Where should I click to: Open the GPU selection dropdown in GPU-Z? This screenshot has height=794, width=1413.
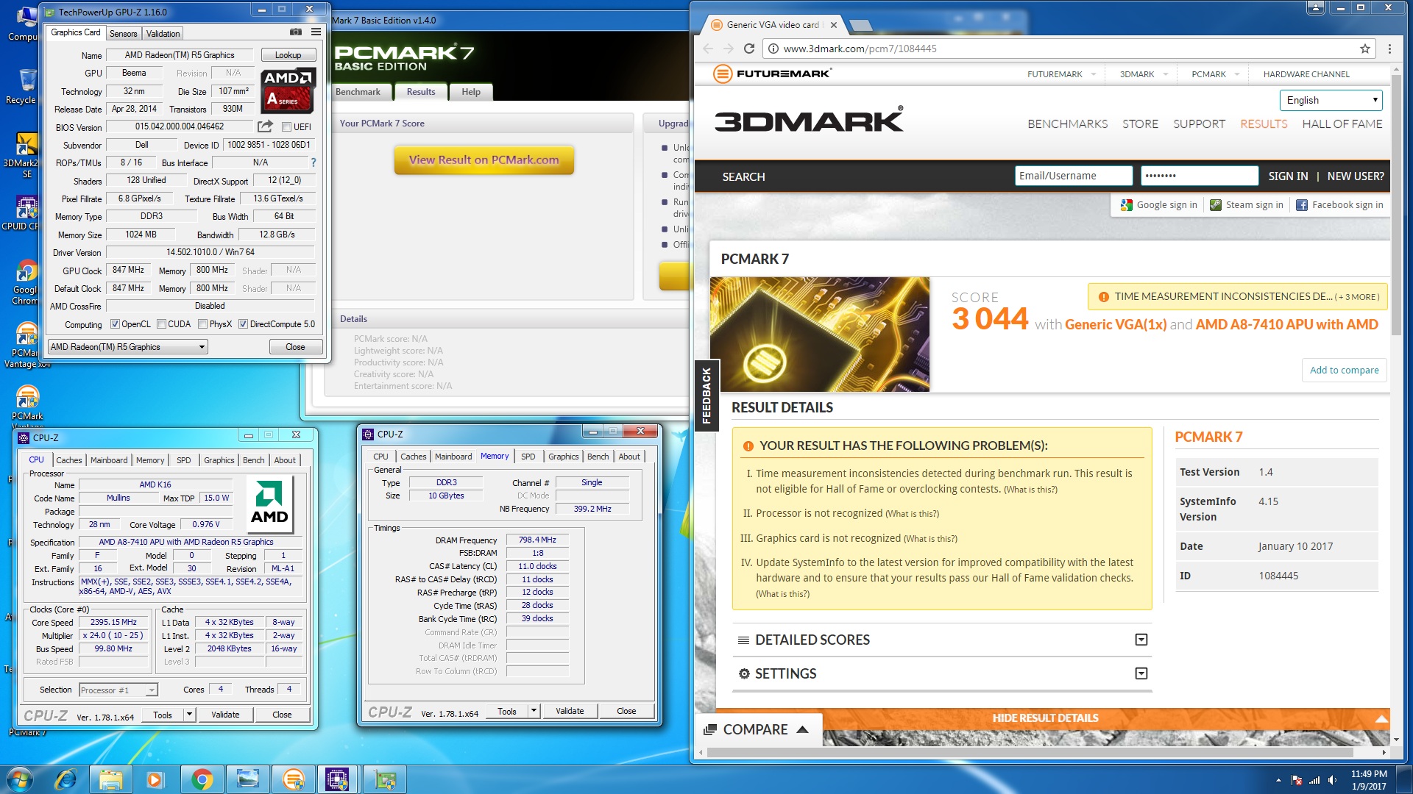click(x=128, y=347)
